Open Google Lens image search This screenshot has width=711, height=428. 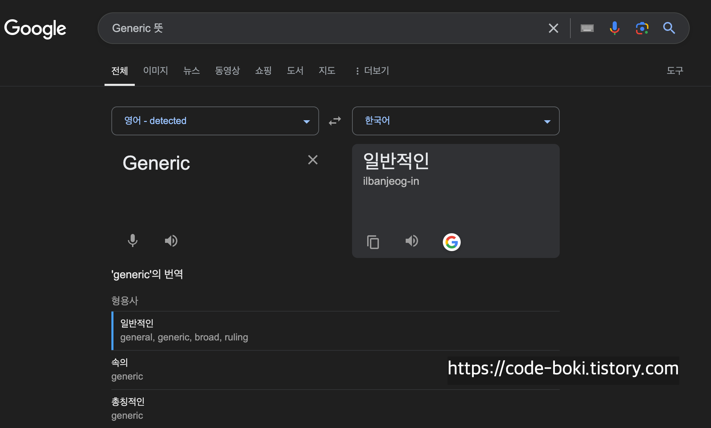pos(642,28)
